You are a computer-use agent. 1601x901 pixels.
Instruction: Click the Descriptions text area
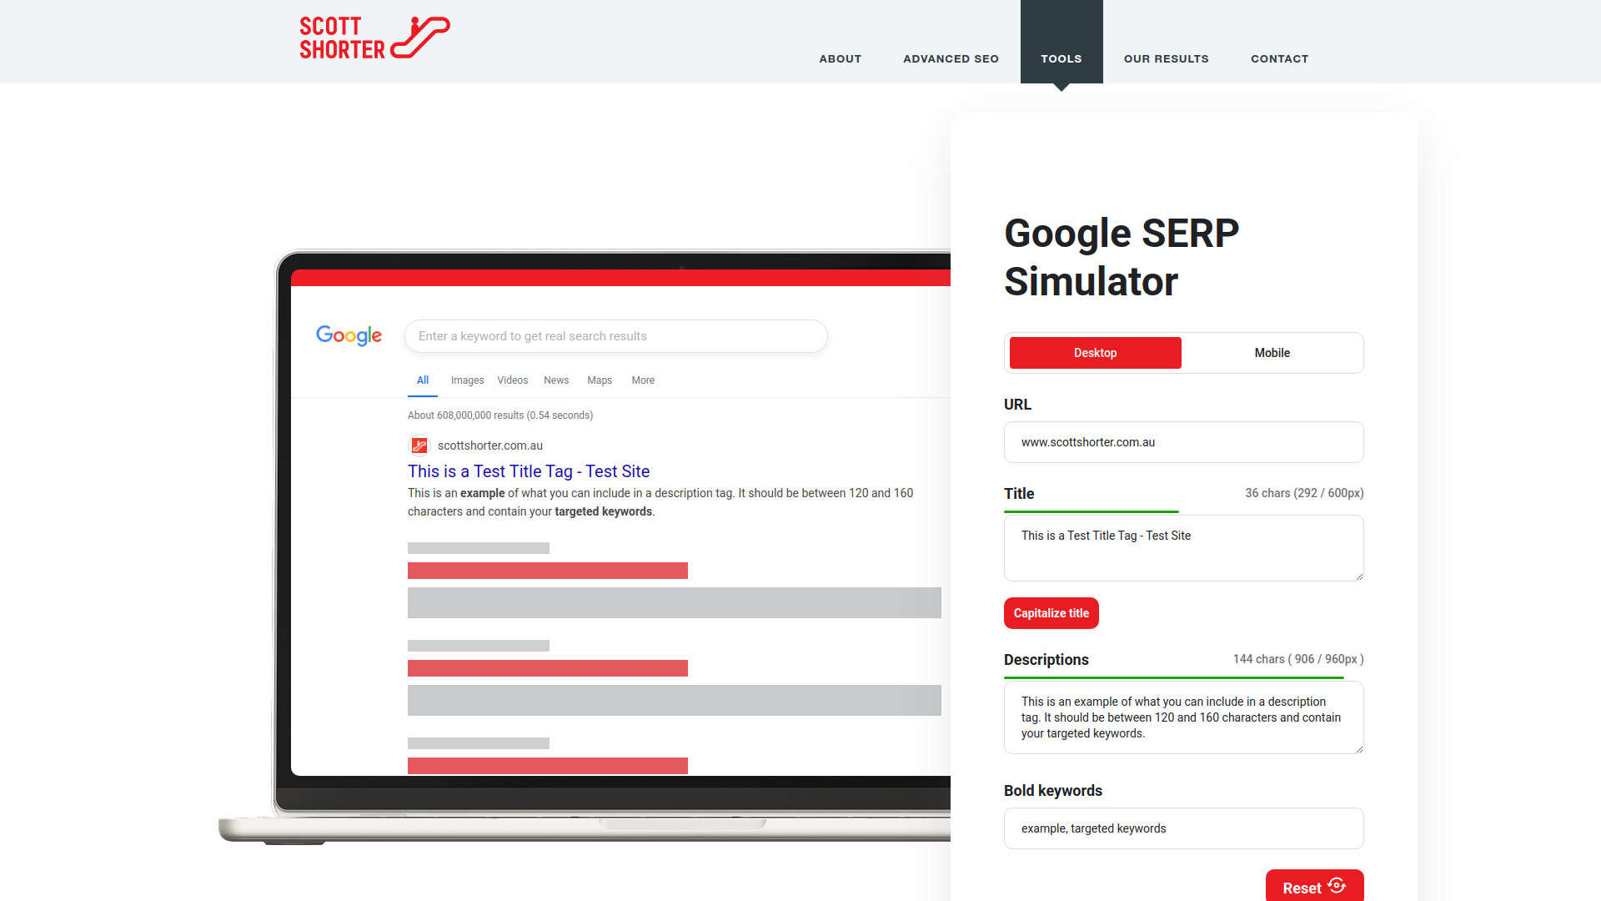coord(1184,717)
